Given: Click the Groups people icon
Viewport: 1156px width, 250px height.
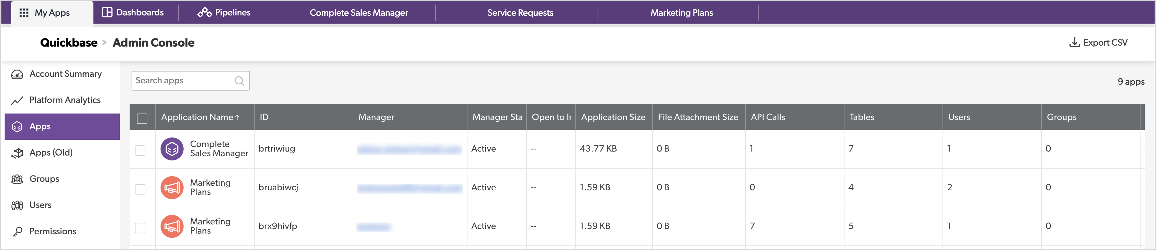Looking at the screenshot, I should click(x=17, y=179).
